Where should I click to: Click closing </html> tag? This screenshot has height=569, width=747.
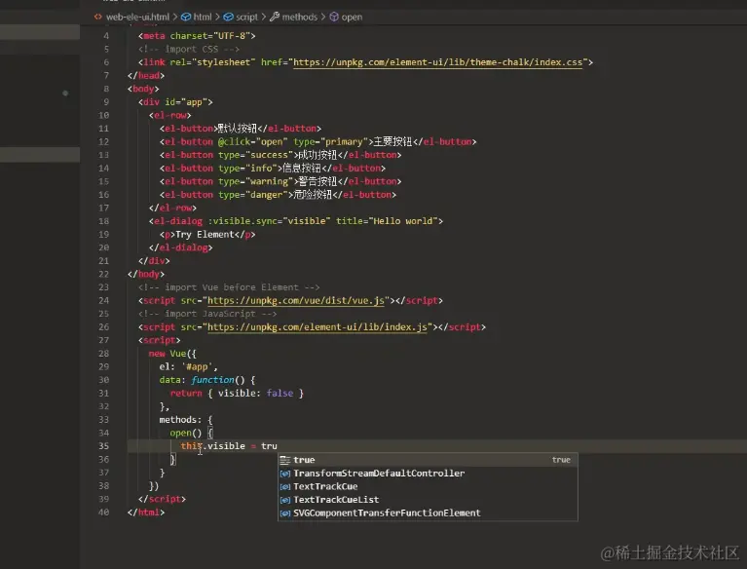[146, 512]
